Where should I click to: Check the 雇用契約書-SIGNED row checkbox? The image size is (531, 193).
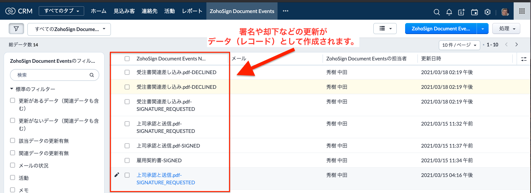pyautogui.click(x=127, y=160)
